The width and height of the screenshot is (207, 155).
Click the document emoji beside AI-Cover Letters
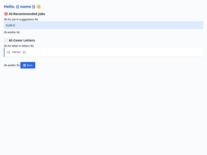click(x=6, y=40)
